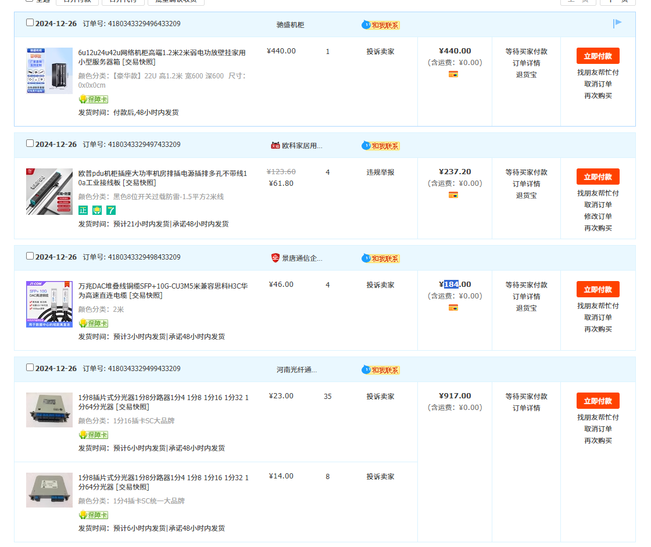The image size is (651, 547).
Task: Click 违规举报 on the 欧普 PDU item
Action: pos(380,172)
